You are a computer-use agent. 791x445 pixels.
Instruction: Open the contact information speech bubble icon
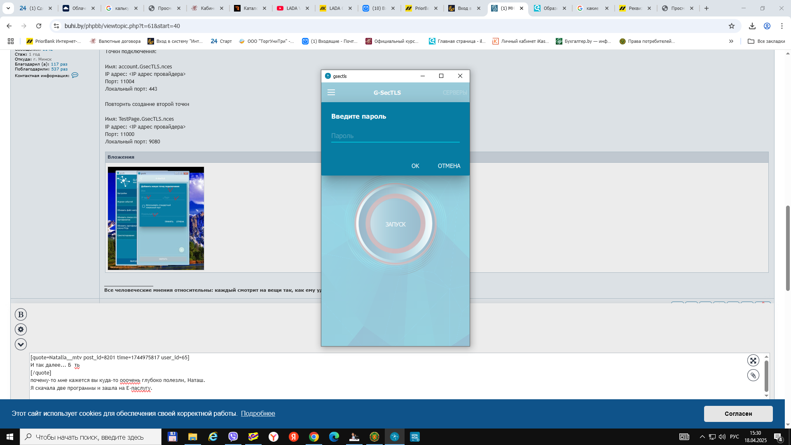click(x=75, y=75)
